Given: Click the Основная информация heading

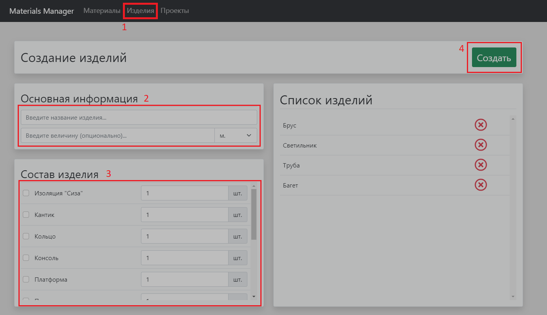Looking at the screenshot, I should tap(79, 98).
